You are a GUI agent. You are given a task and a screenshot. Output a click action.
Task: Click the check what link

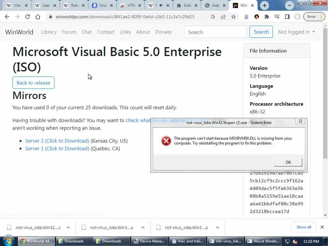click(x=138, y=120)
